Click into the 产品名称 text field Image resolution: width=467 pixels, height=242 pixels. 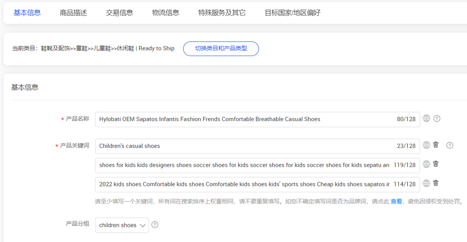tap(244, 119)
